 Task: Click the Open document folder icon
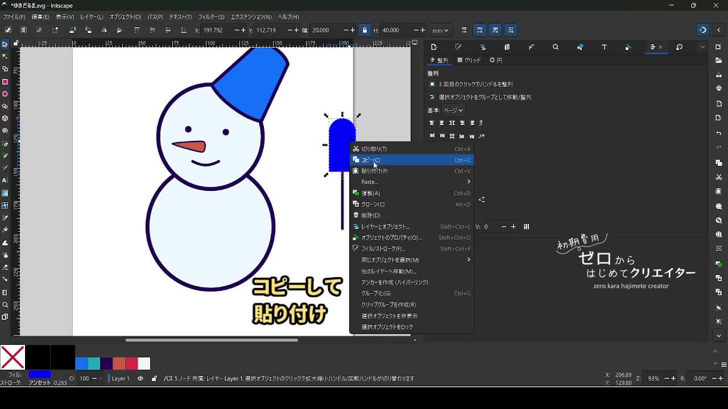719,60
